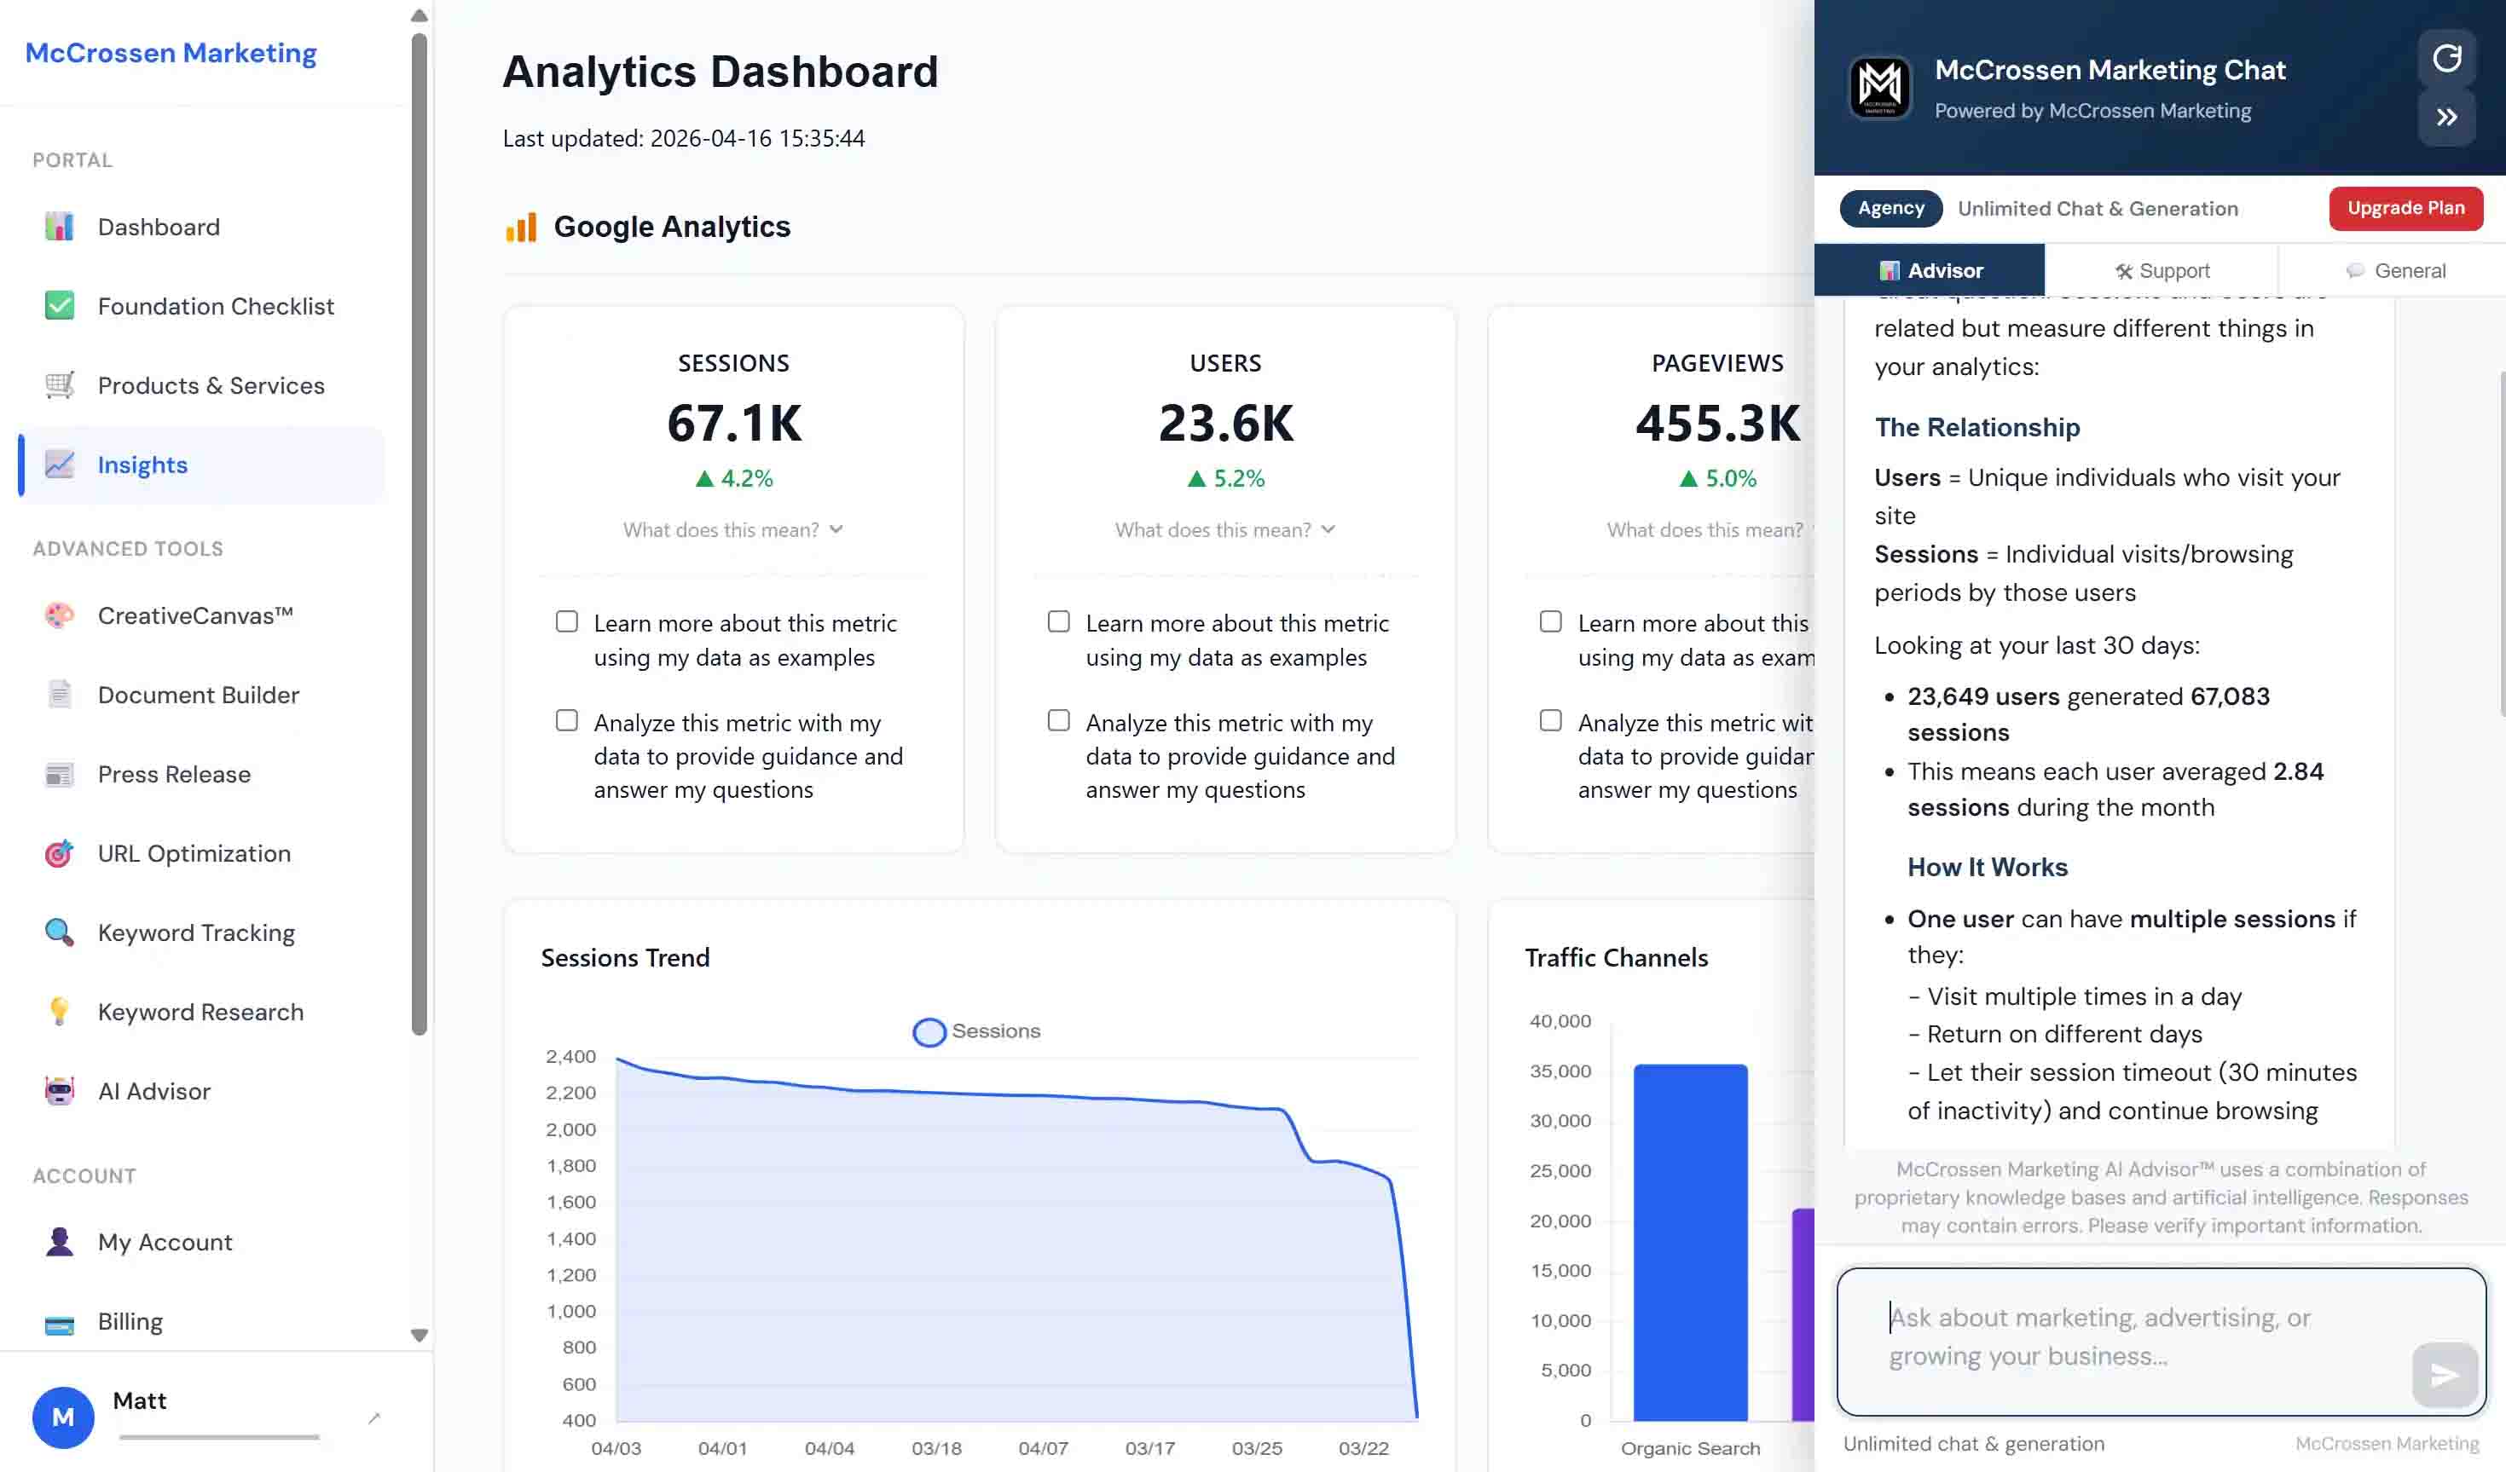
Task: Expand Sessions 'What does this mean?'
Action: coord(733,530)
